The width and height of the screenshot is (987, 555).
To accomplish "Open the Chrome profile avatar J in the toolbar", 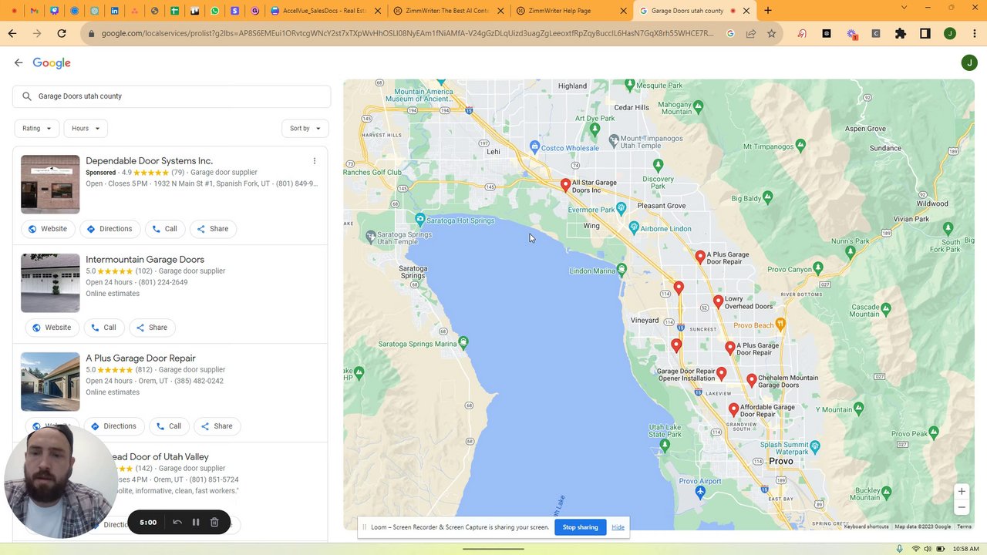I will (x=950, y=34).
